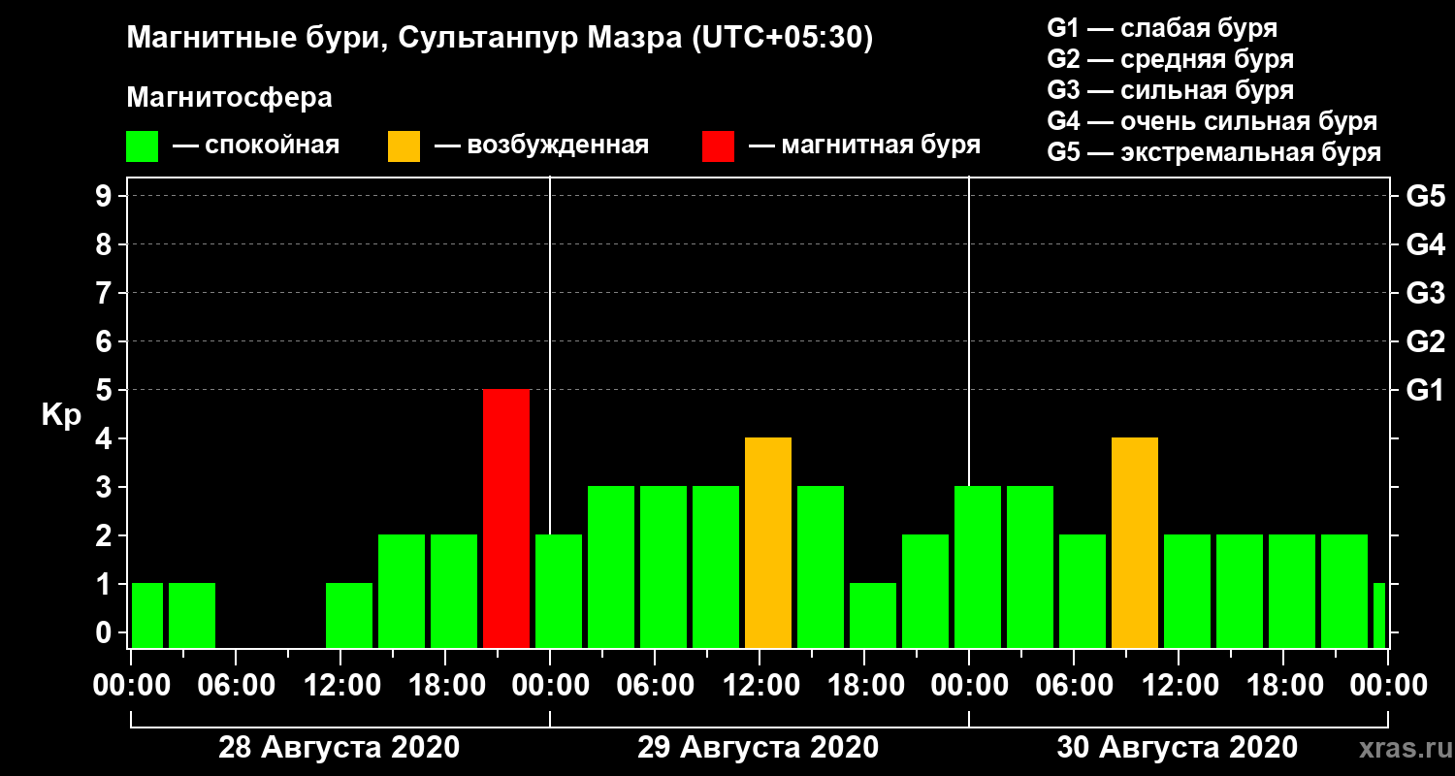Click the '12:00' time label under 28 Августа

pos(340,686)
